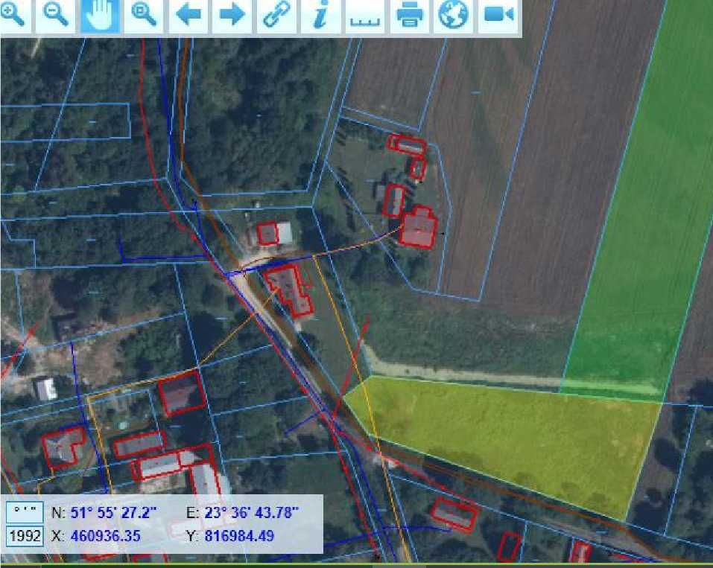Select the zoom in magnifier tool
Viewport: 713px width, 568px height.
click(x=13, y=16)
